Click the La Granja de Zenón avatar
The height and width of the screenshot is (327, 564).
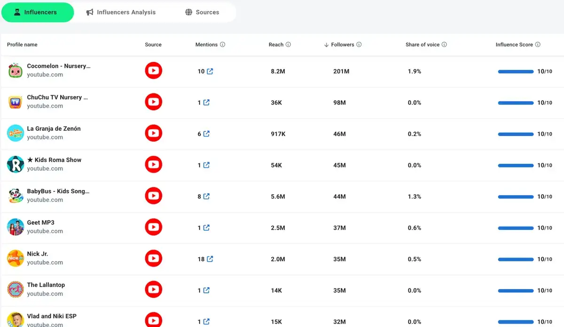pyautogui.click(x=15, y=133)
